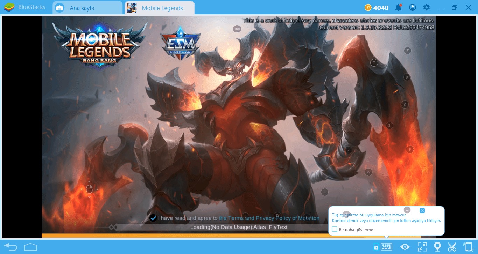Click the E key overlay marker

pyautogui.click(x=410, y=150)
